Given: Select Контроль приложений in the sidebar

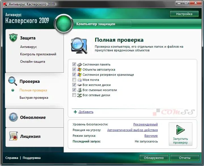Looking at the screenshot, I should (38, 54).
